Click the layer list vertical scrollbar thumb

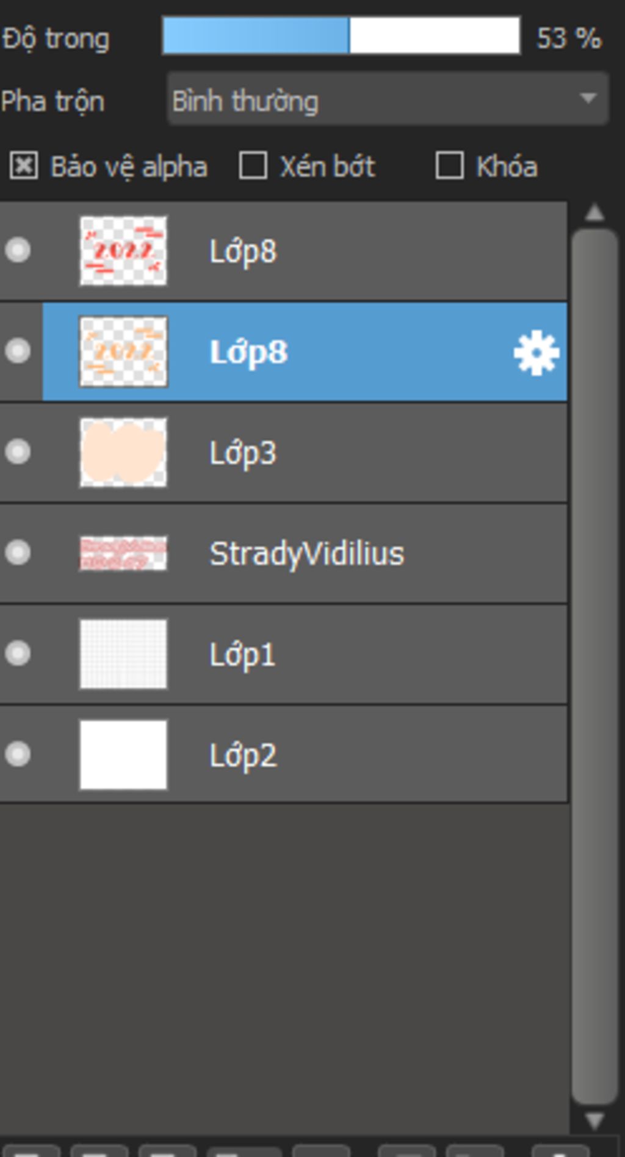594,666
